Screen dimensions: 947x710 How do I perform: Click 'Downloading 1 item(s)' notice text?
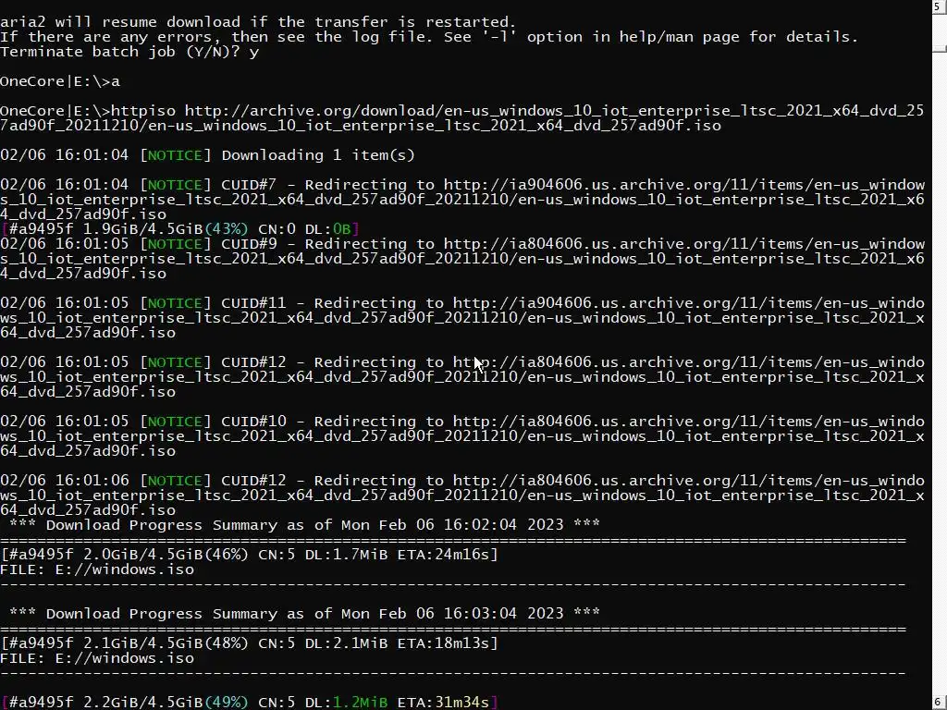[318, 155]
